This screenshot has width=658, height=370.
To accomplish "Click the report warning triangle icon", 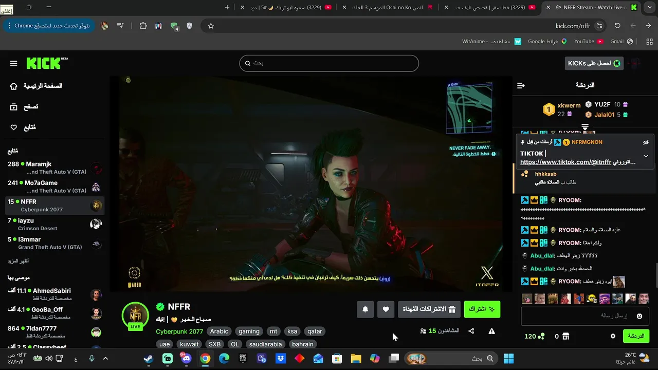I will [491, 331].
